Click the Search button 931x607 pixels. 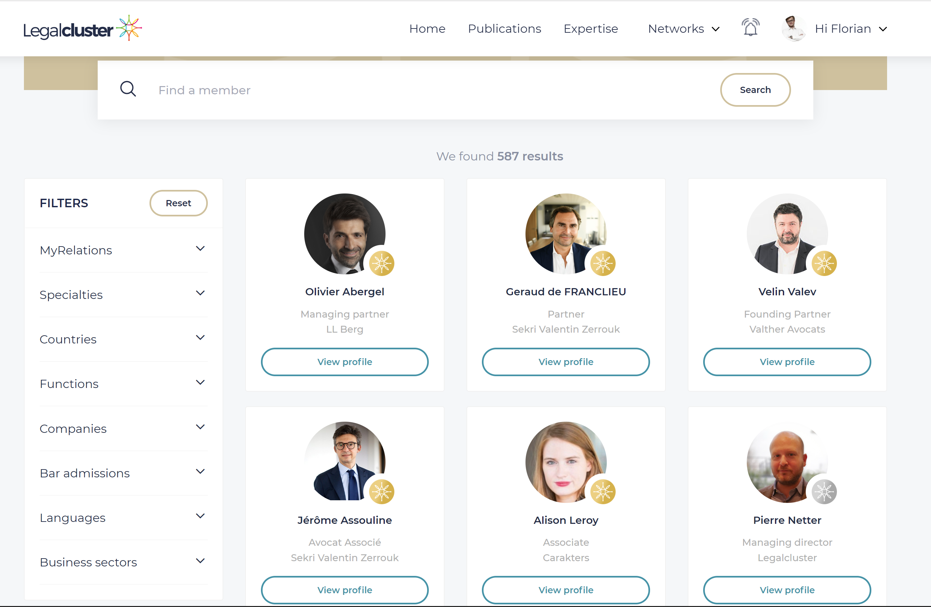coord(755,89)
